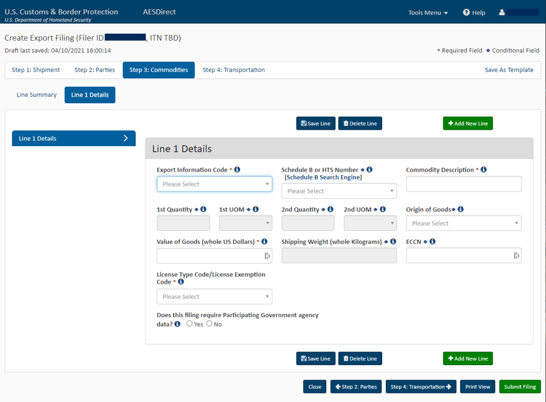
Task: Select Yes for Participating Government agency data
Action: coord(190,324)
